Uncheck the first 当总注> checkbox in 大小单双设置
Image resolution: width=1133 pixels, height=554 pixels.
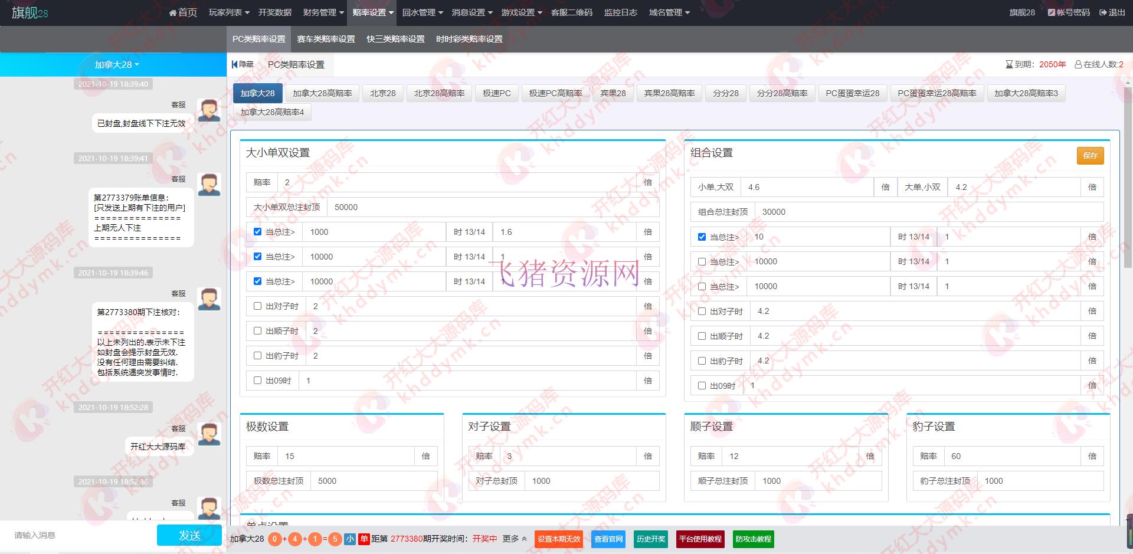pyautogui.click(x=257, y=231)
